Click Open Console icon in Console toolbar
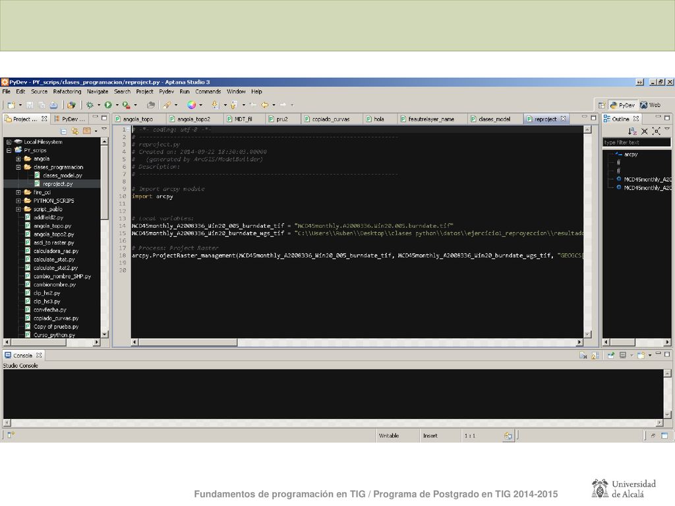Screen dimensions: 675x506 tap(641, 355)
